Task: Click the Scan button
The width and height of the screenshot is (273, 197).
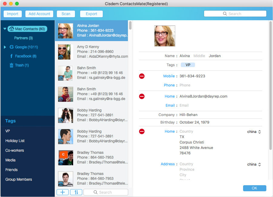Action: coord(66,14)
